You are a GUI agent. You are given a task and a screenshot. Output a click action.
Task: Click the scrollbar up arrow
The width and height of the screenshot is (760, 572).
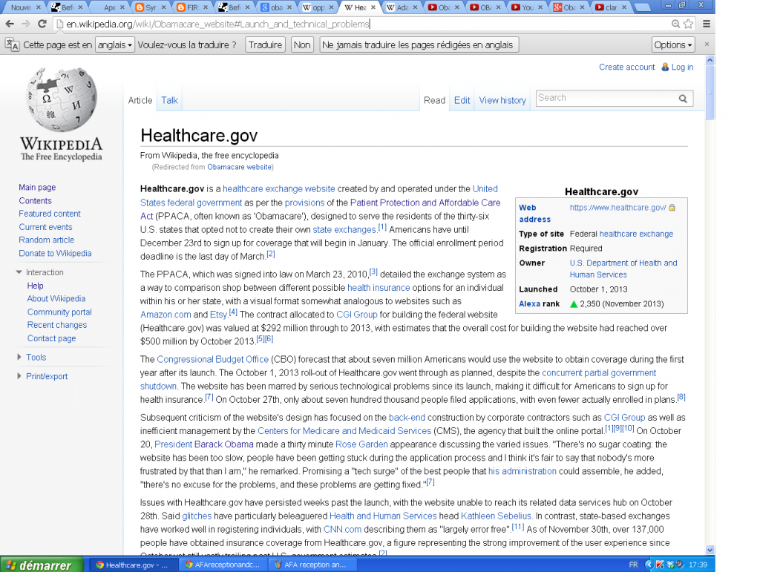(x=710, y=61)
